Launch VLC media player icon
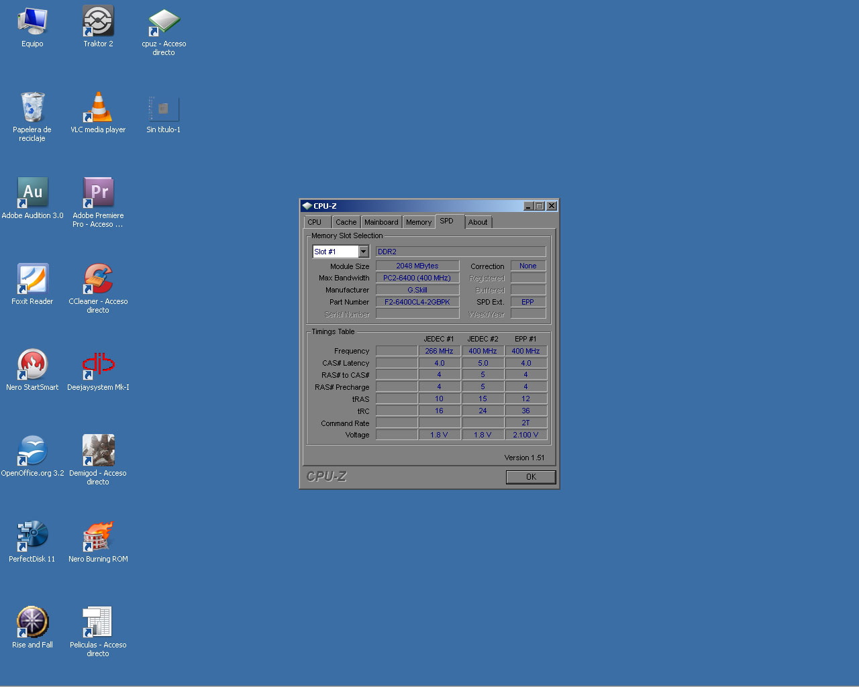859x687 pixels. pyautogui.click(x=98, y=107)
